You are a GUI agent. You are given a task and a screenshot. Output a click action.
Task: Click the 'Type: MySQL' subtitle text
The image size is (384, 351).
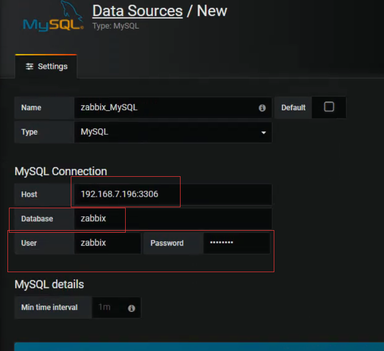pyautogui.click(x=116, y=26)
